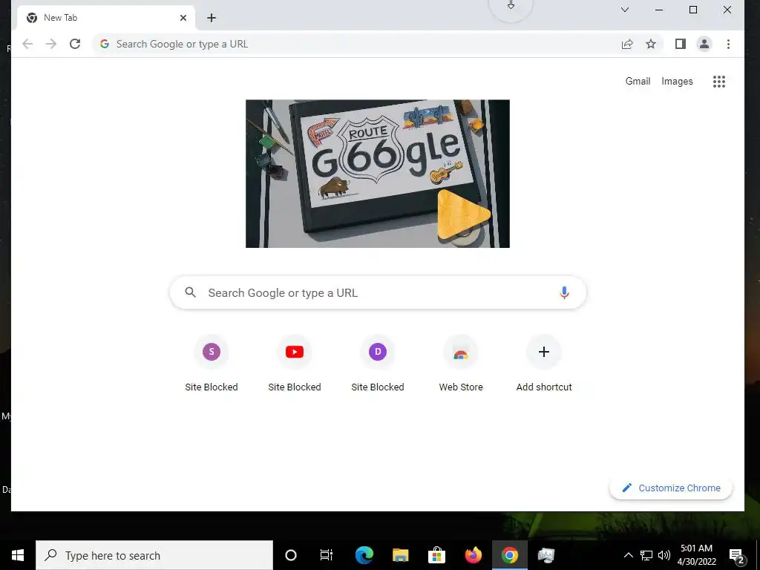Open Cortana from the taskbar
This screenshot has width=760, height=570.
tap(291, 555)
